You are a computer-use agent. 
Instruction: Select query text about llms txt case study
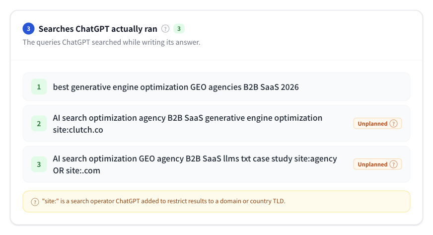[195, 164]
